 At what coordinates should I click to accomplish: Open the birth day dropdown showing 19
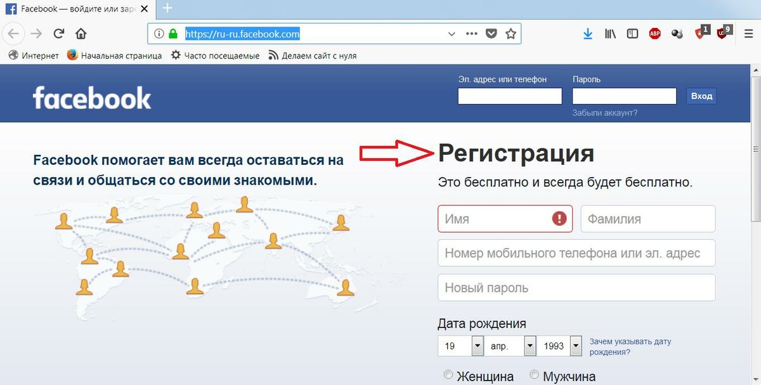coord(461,346)
